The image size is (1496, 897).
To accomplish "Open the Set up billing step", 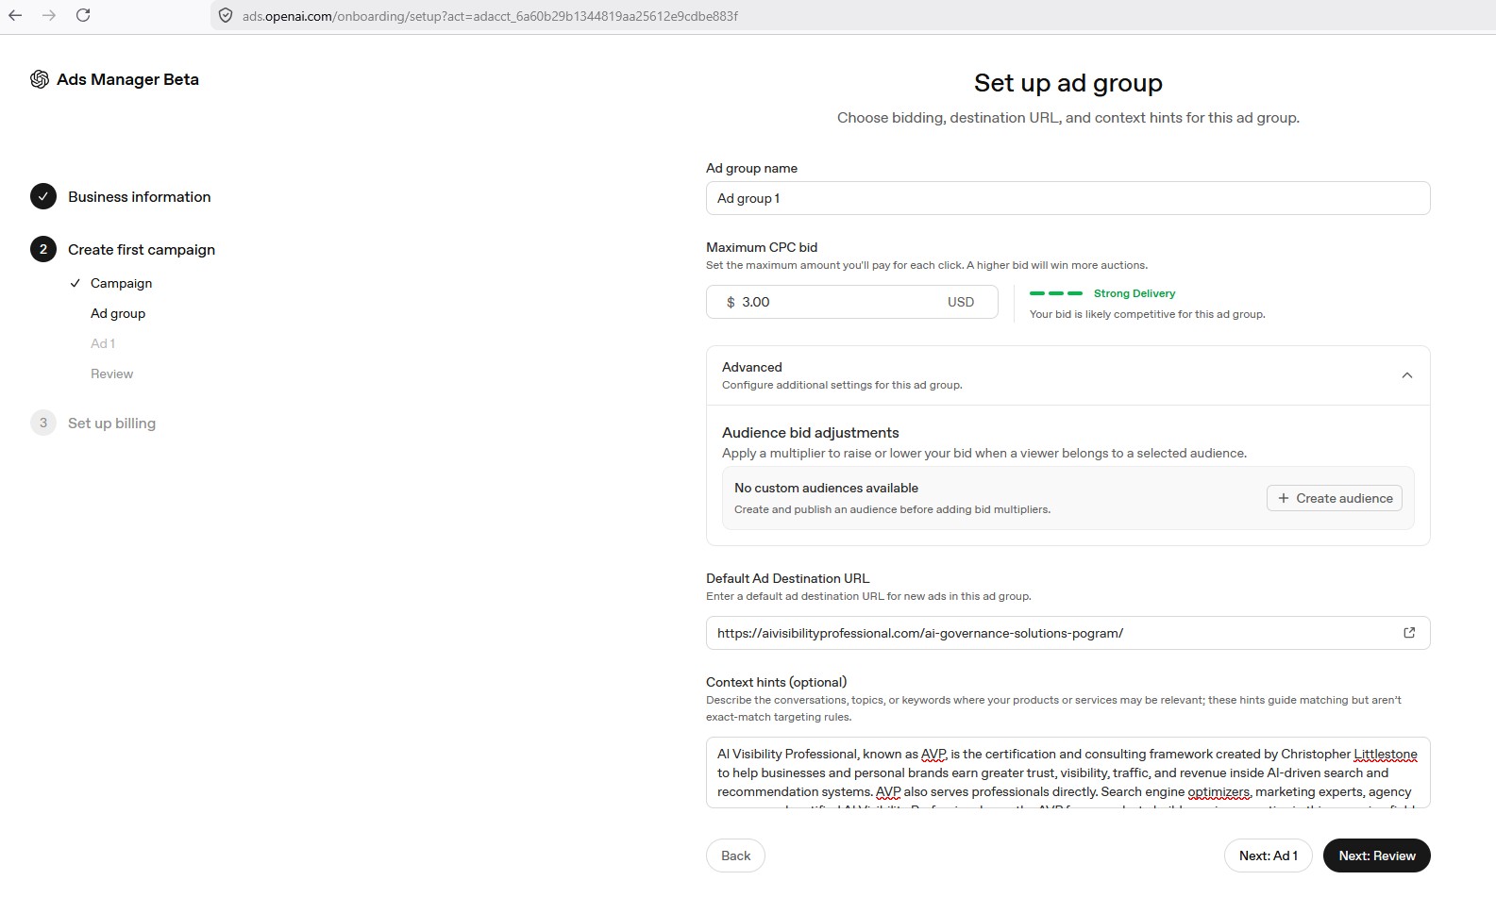I will pos(111,423).
